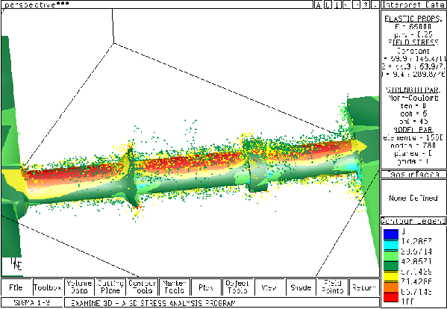Screen dimensions: 447x309
Task: Click the 'nodes = 780' value
Action: click(x=413, y=146)
